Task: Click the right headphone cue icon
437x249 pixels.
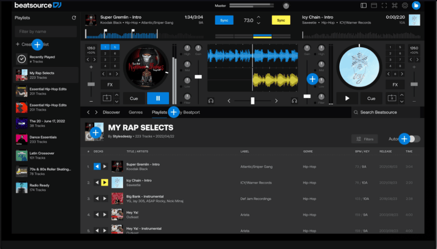Action: [294, 101]
